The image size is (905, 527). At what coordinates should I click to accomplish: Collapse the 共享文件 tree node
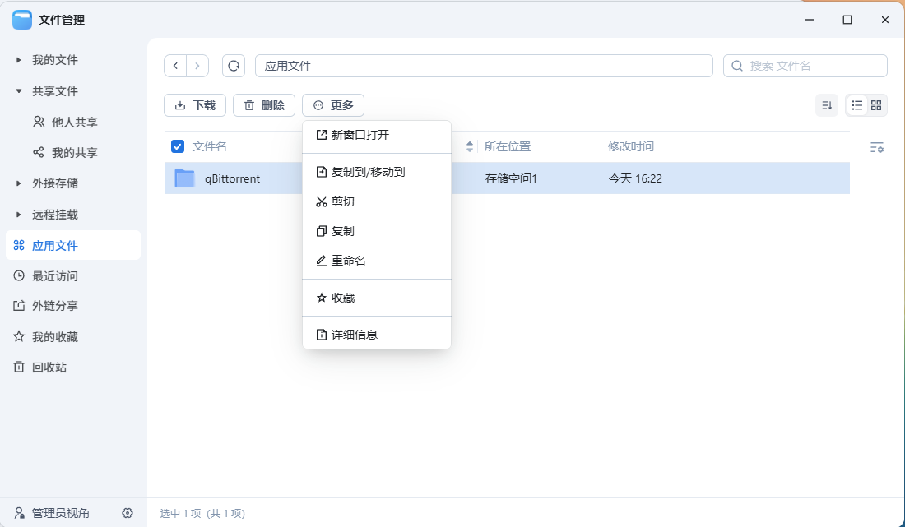coord(19,91)
